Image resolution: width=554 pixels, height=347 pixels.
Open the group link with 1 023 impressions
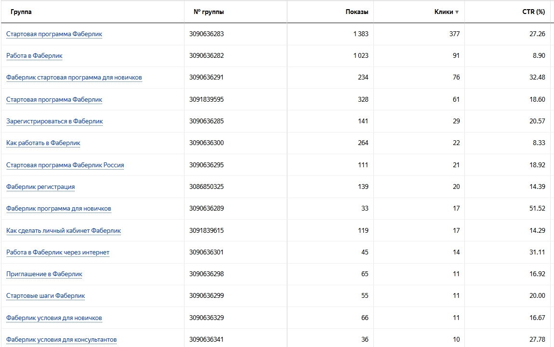[34, 56]
